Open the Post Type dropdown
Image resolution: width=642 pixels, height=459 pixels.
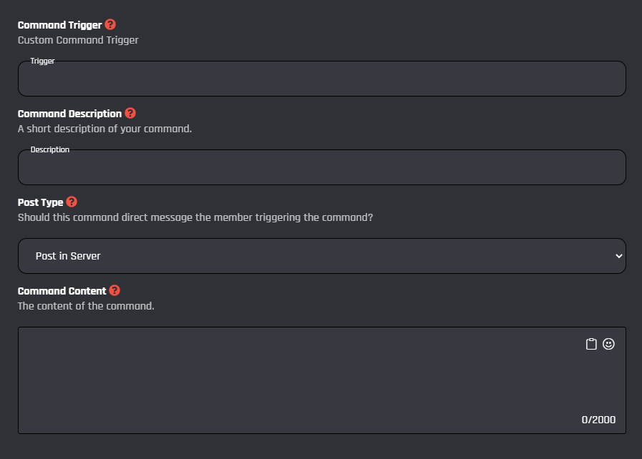(321, 255)
